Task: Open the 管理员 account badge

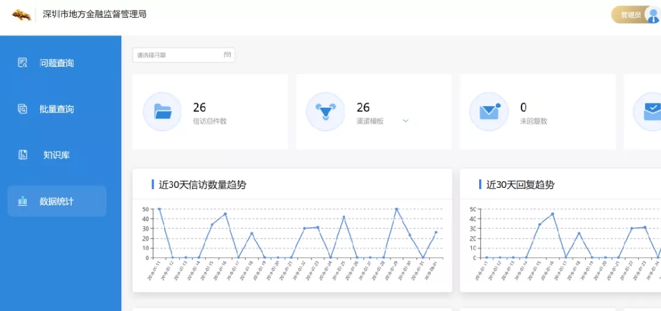Action: [636, 15]
